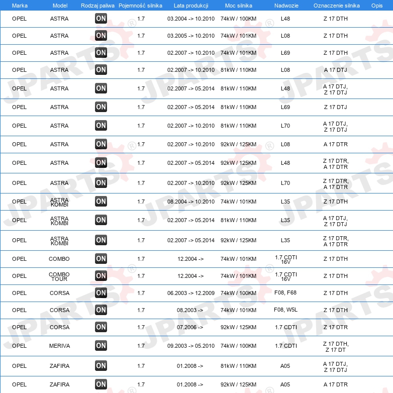Select '12.2004 ->' in the COMBO TOUR row
The image size is (393, 393).
pos(190,276)
